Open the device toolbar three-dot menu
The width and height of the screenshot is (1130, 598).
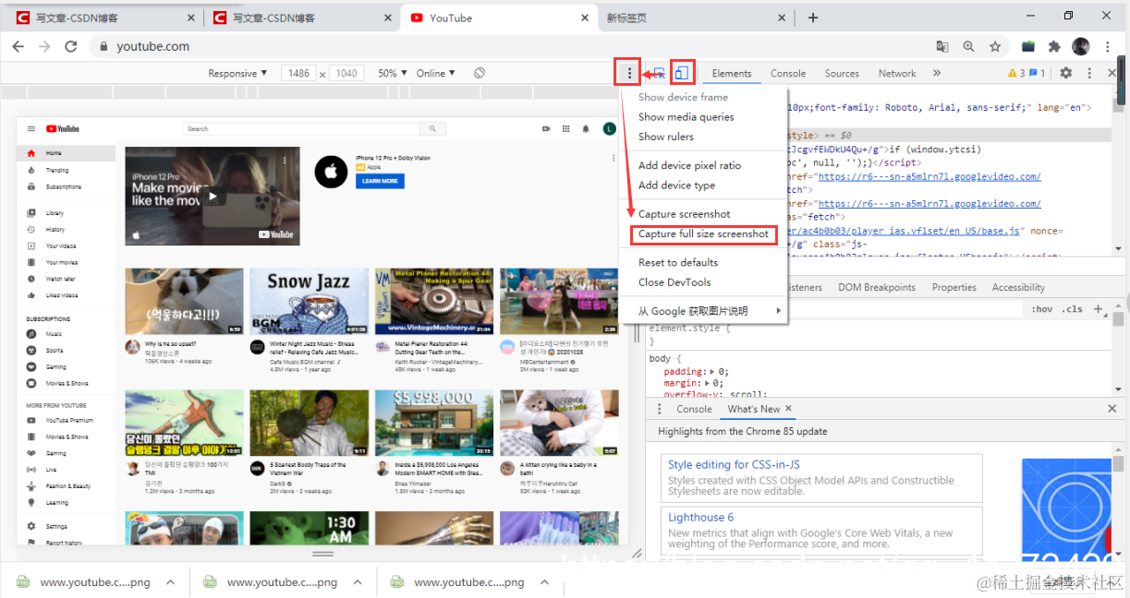pos(627,72)
